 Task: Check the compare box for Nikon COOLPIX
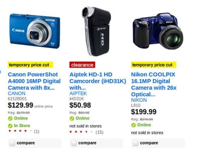click(x=136, y=143)
